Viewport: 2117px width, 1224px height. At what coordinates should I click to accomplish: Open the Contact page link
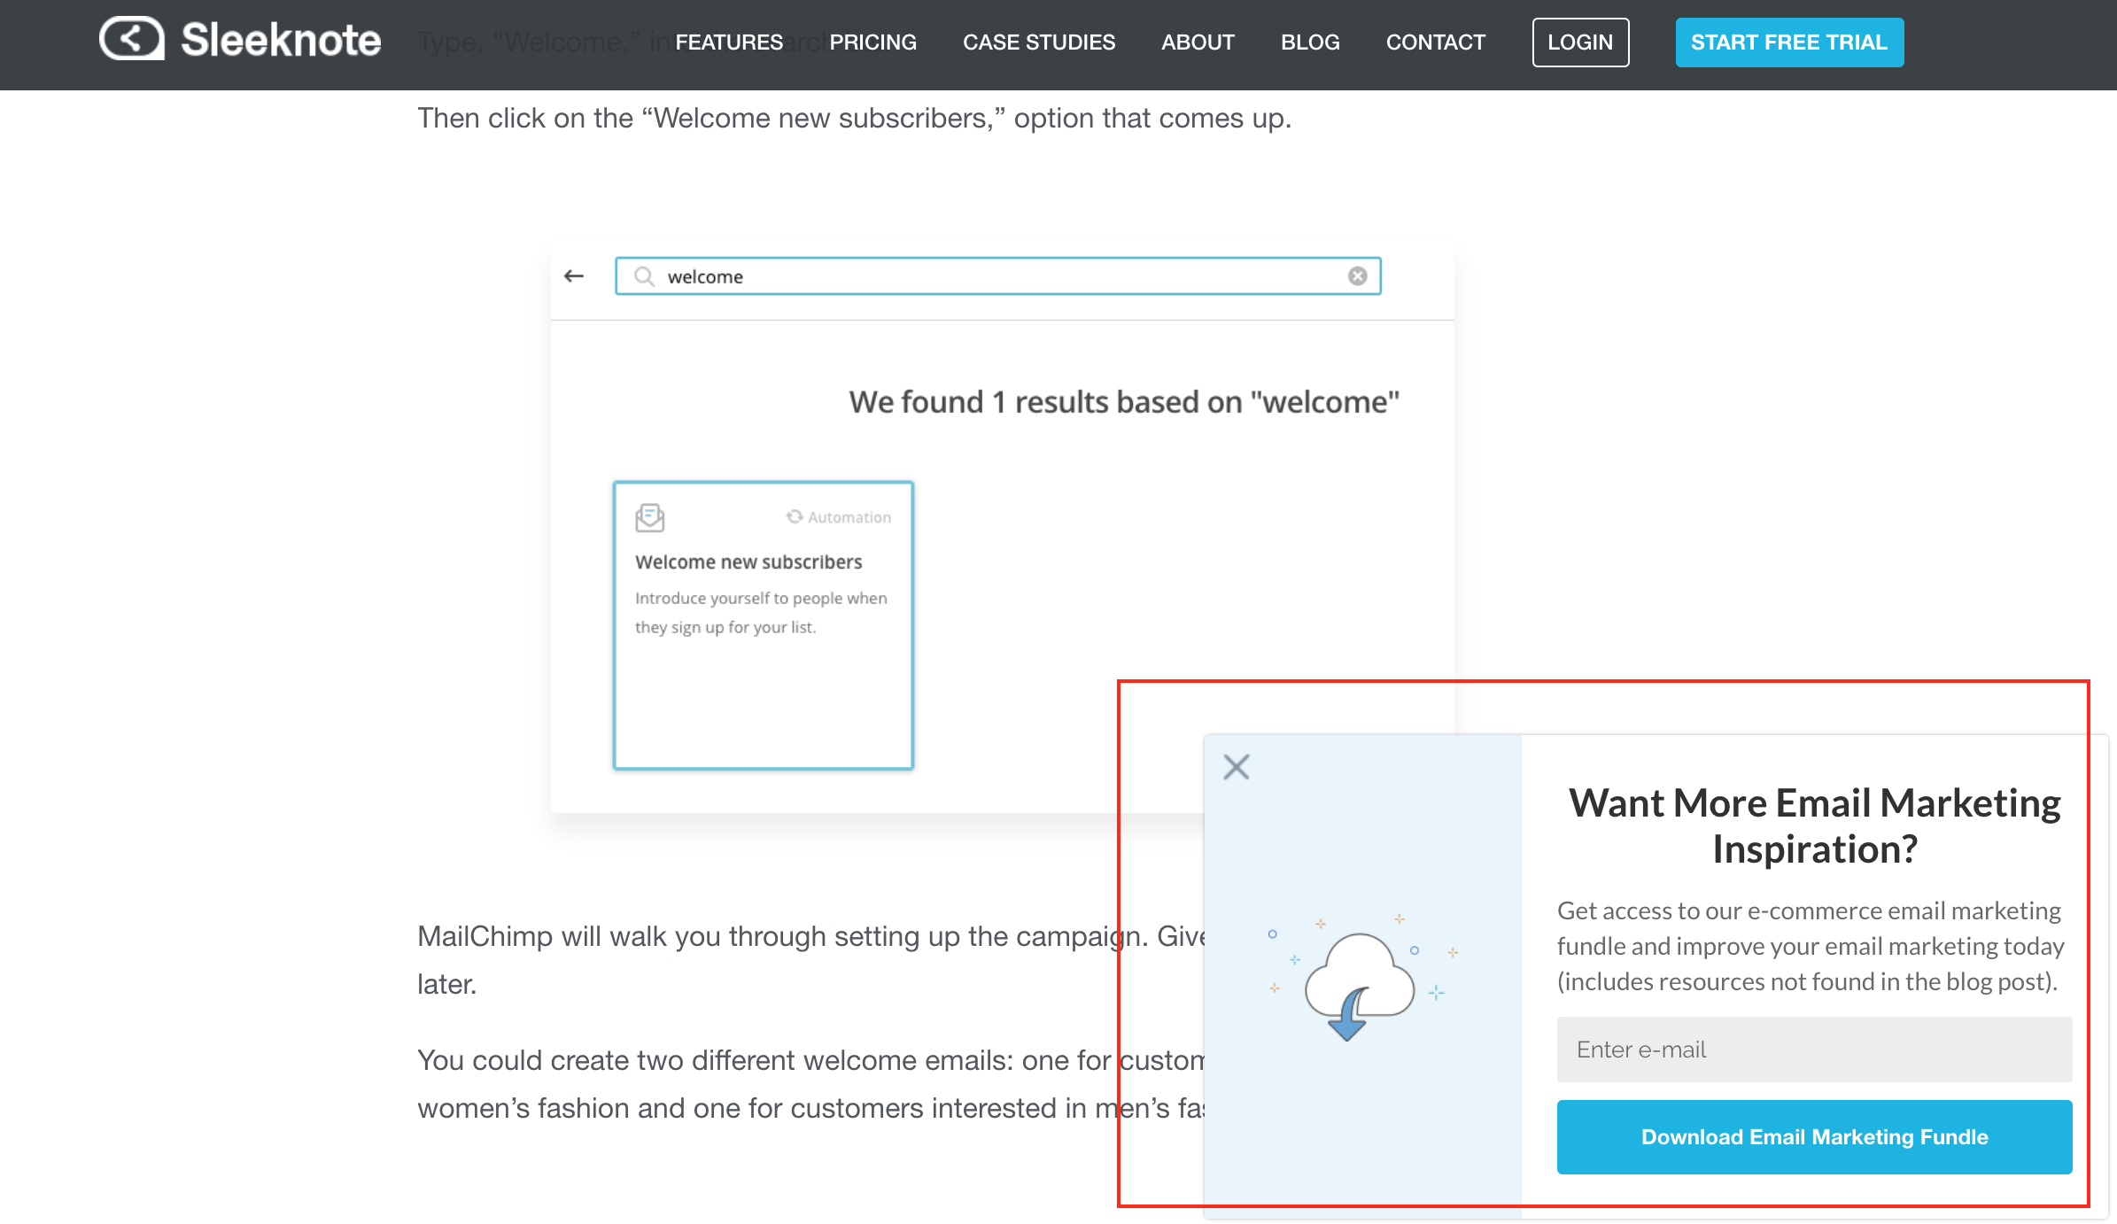1435,42
